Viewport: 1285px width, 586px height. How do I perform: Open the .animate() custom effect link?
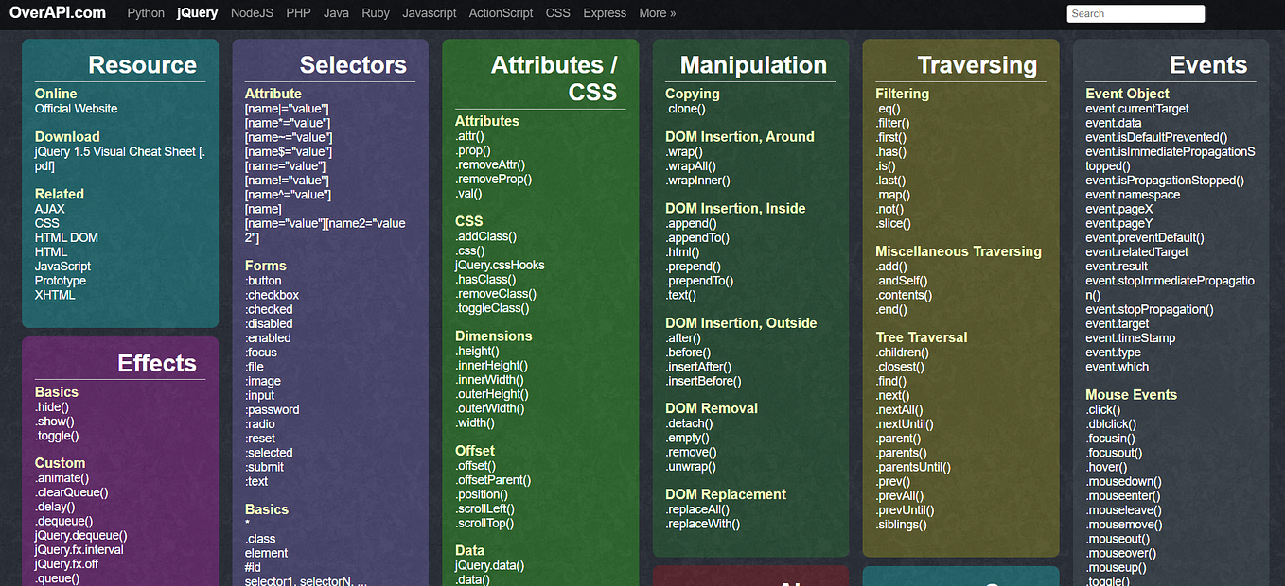pos(62,477)
